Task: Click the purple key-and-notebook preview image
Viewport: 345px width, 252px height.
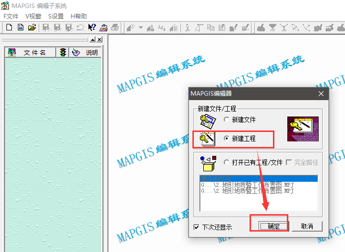Action: pos(303,129)
